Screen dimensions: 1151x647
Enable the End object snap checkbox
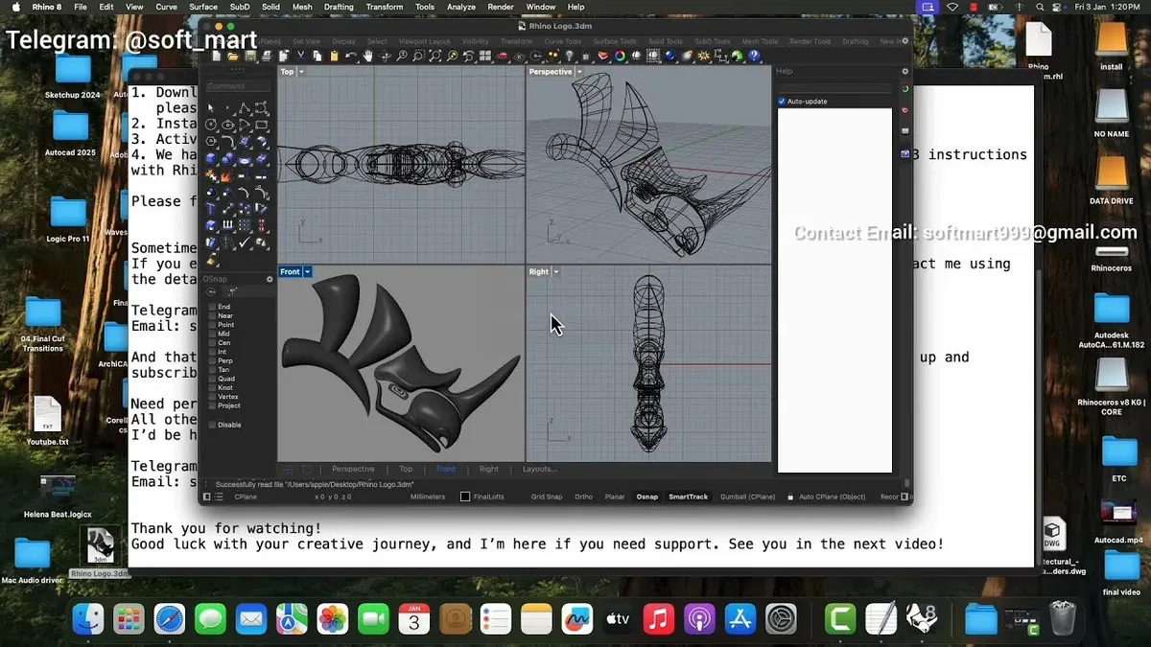point(212,307)
